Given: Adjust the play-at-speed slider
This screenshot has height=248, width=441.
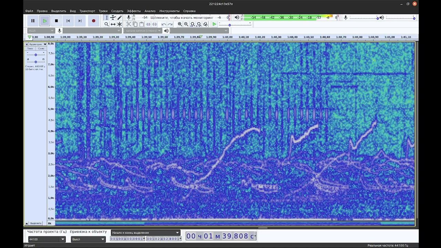Looking at the screenshot, I should (235, 25).
